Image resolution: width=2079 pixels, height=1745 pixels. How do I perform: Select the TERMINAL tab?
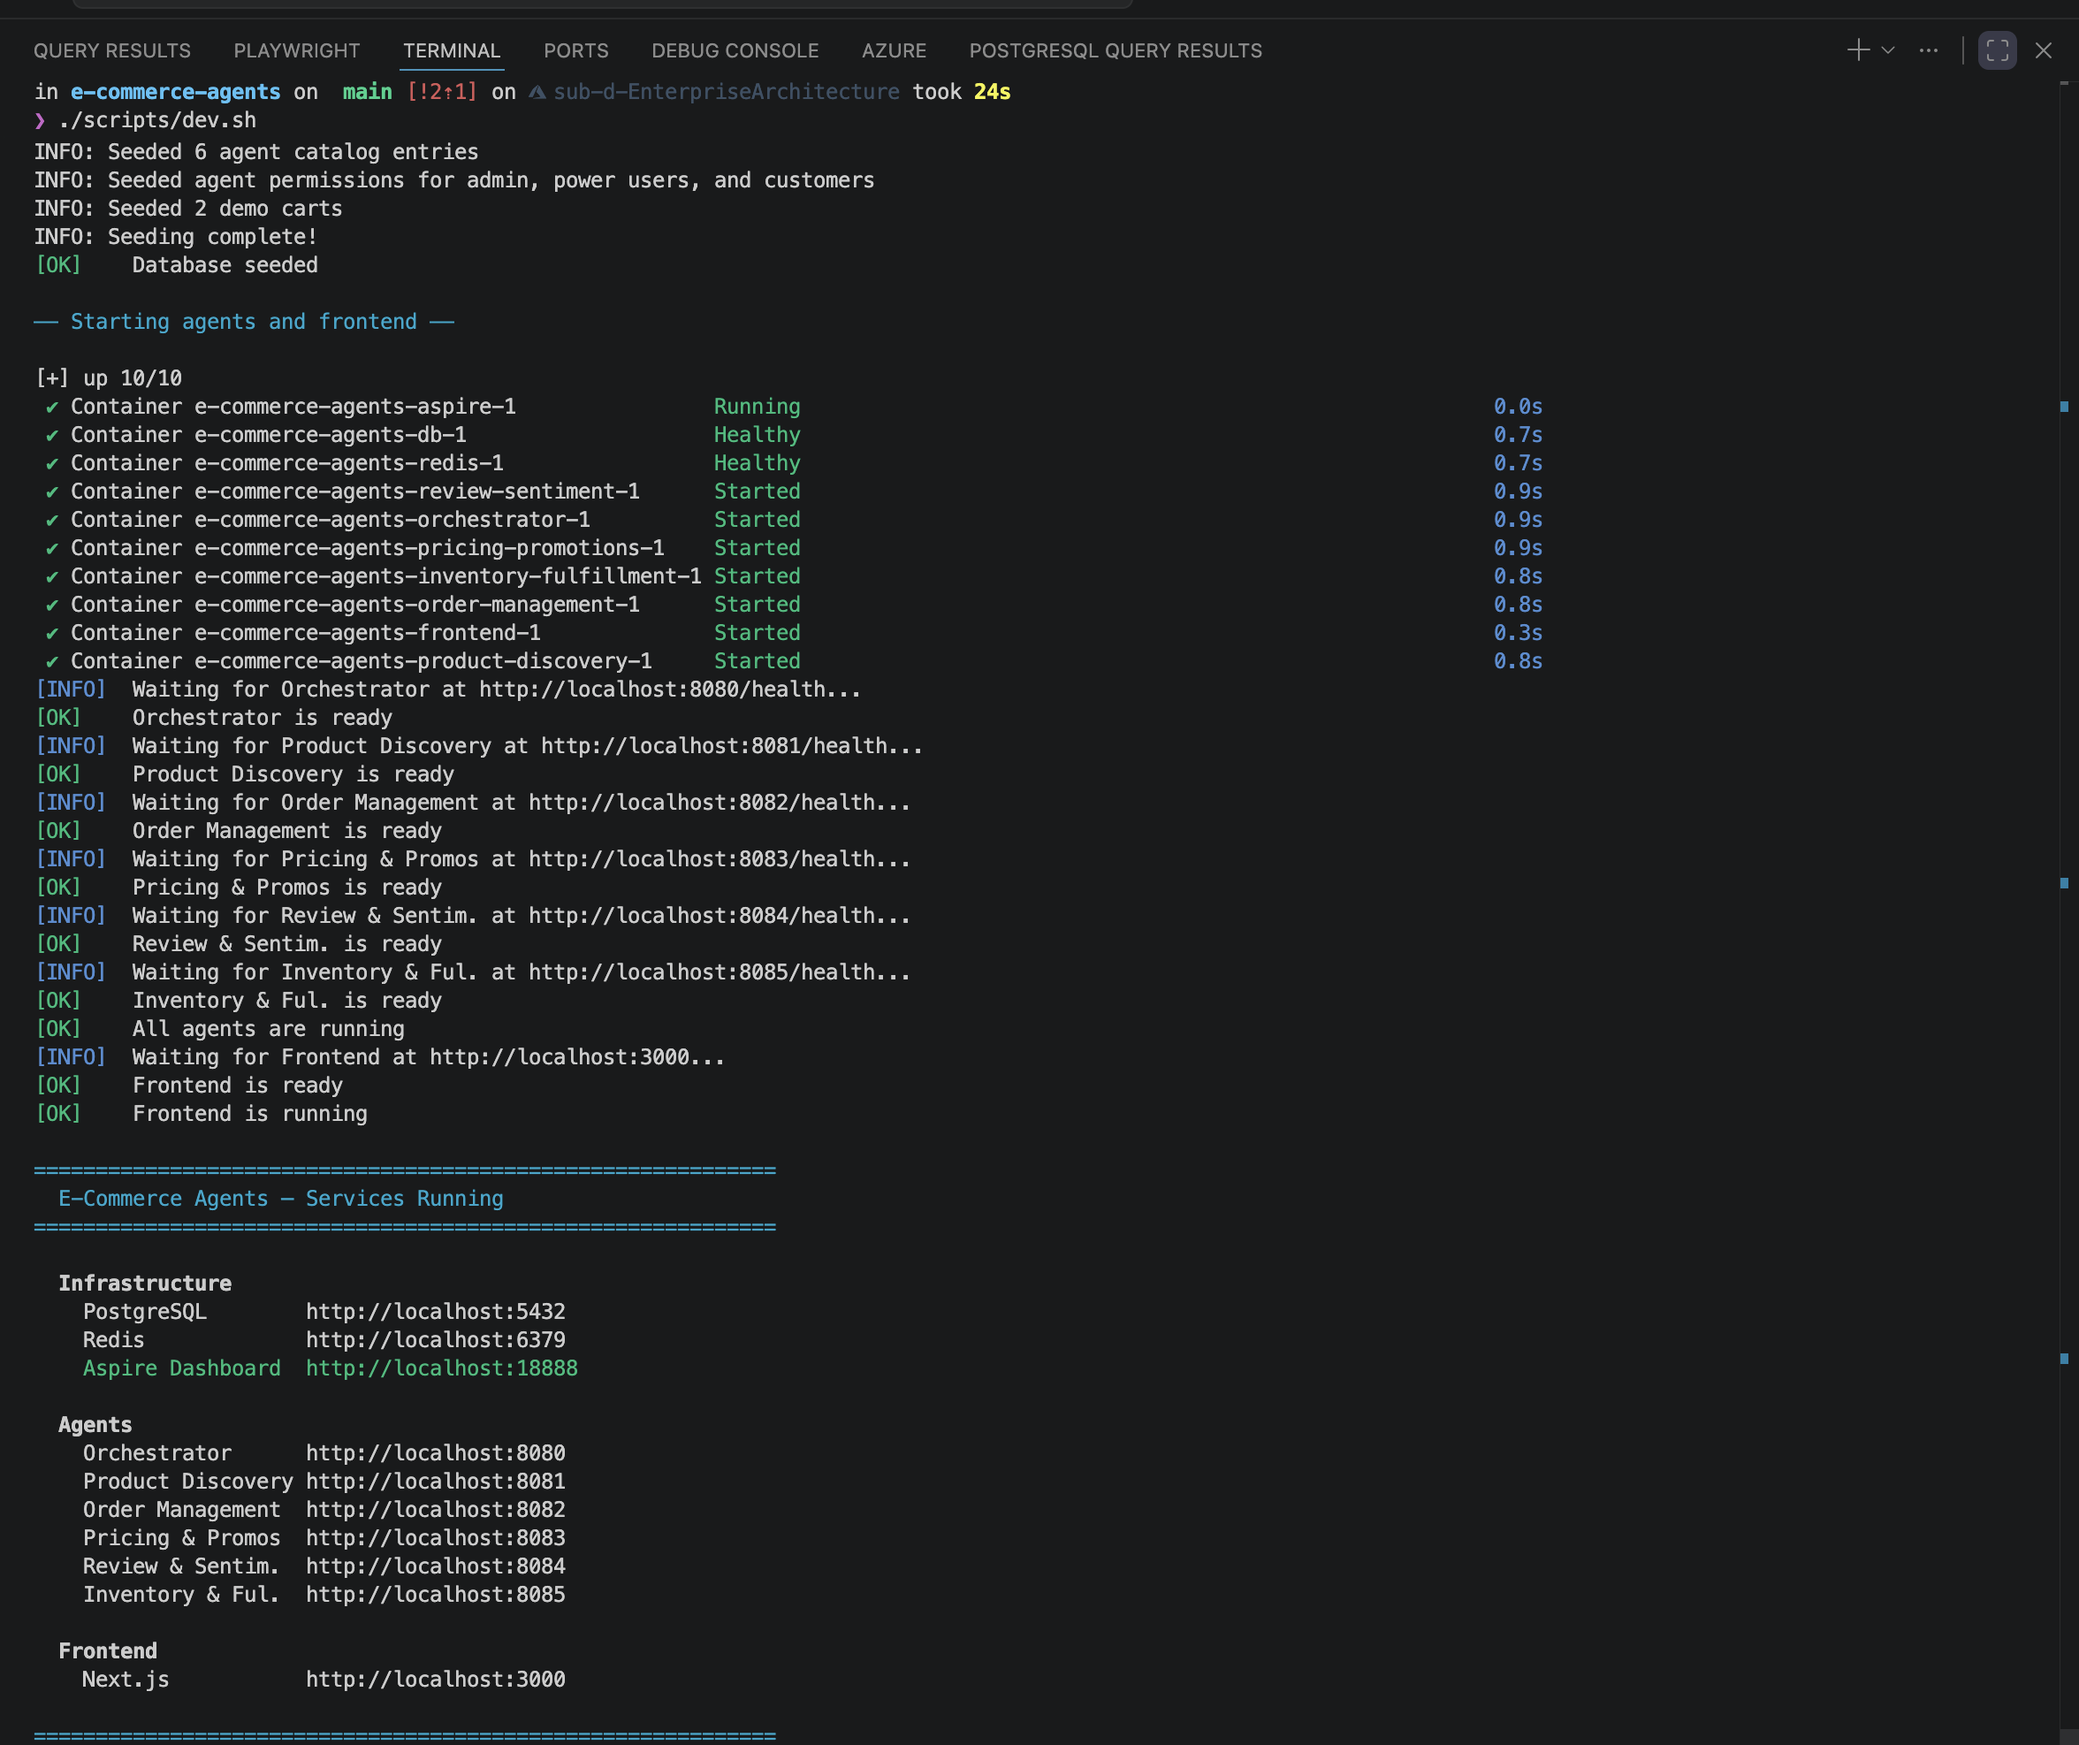[452, 50]
